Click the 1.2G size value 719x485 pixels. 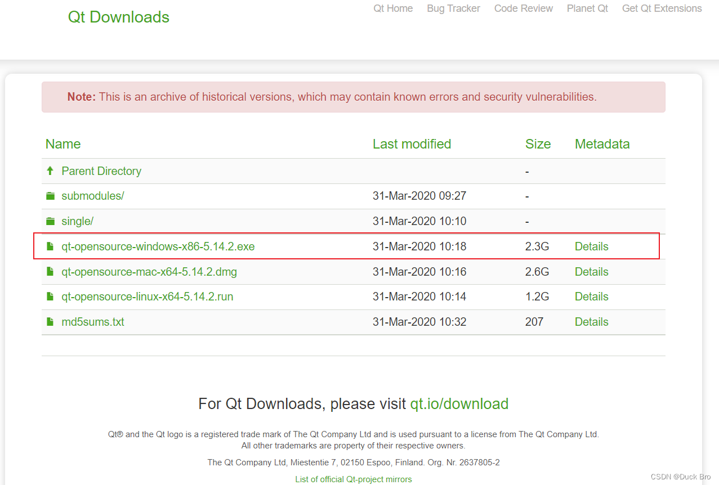click(x=537, y=297)
